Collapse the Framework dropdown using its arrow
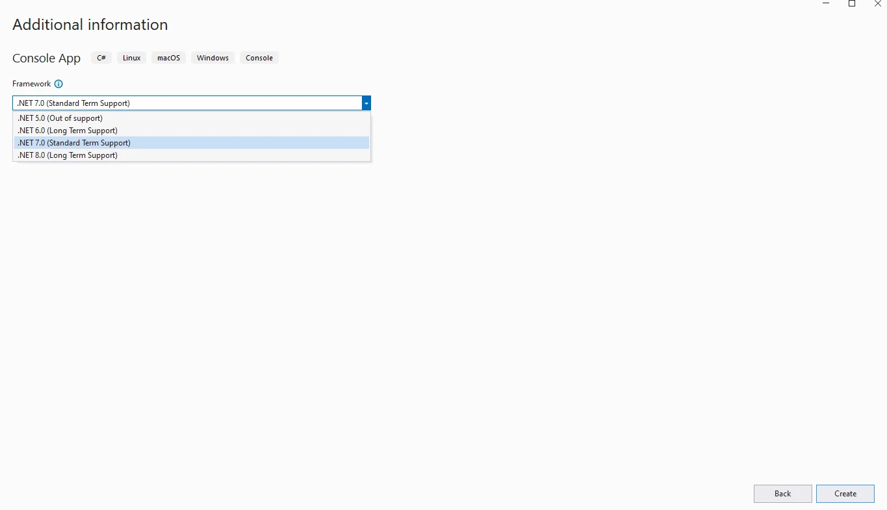 (366, 103)
